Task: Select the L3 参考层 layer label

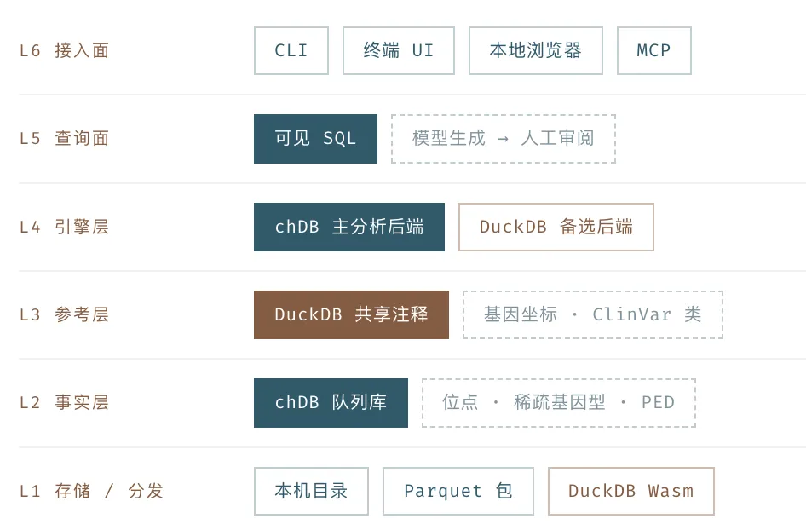Action: point(64,314)
